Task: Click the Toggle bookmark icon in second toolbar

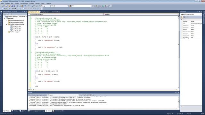Action: [x=23, y=9]
